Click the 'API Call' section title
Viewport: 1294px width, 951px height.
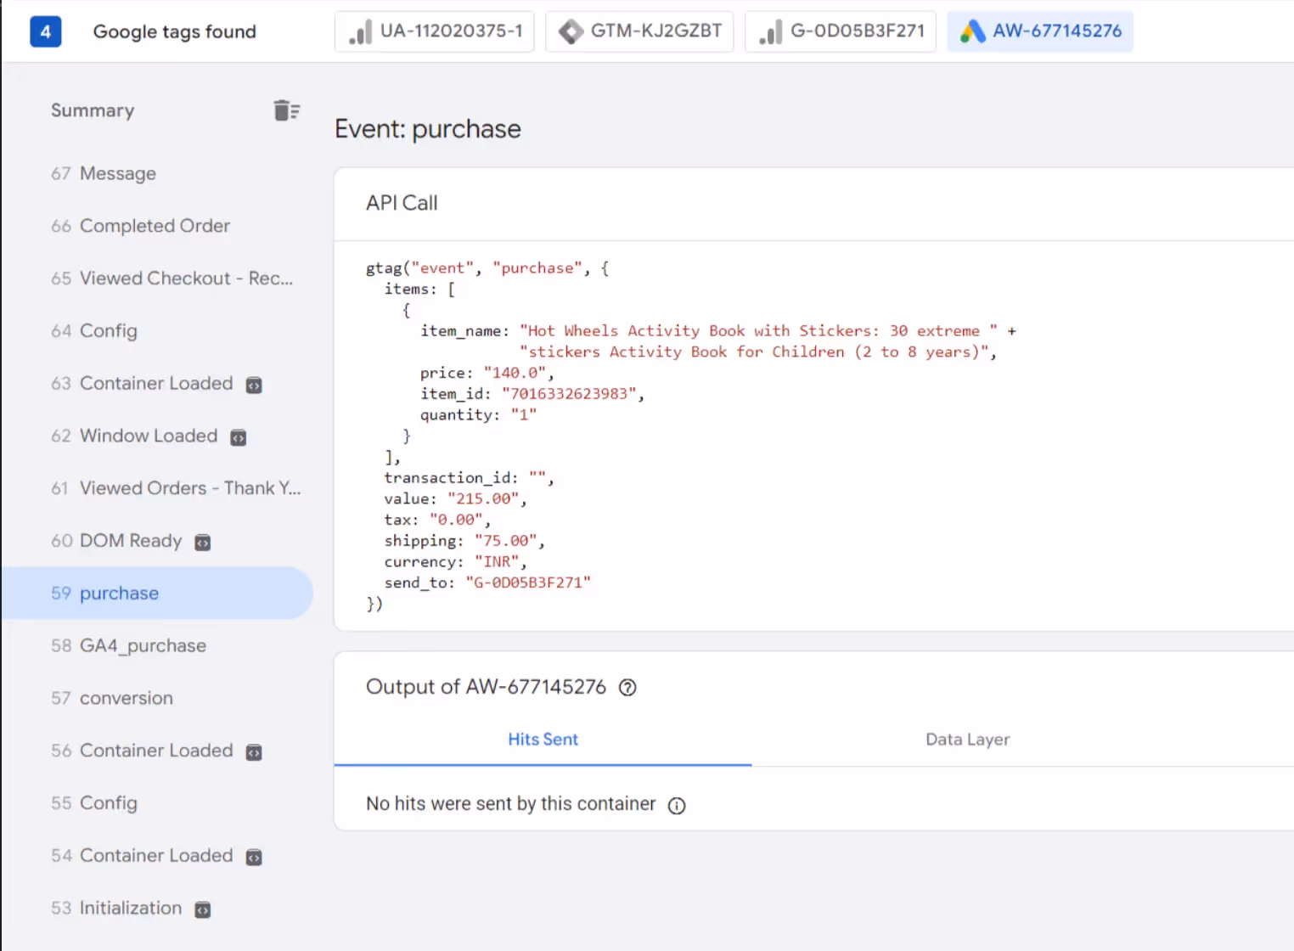pos(402,203)
